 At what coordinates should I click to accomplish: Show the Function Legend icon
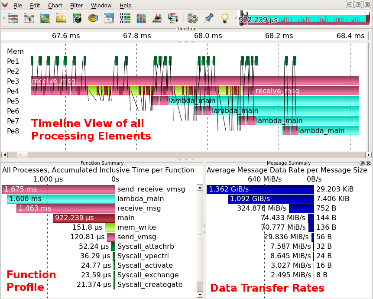193,18
